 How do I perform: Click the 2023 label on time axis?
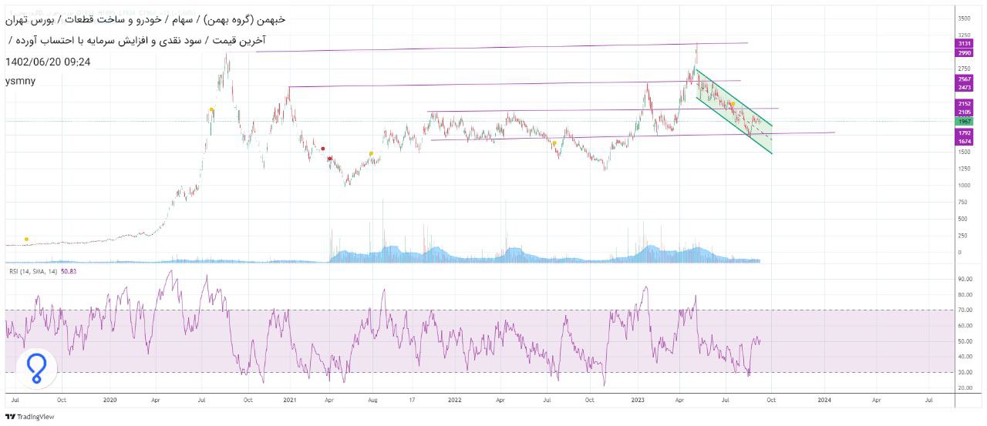click(x=638, y=401)
